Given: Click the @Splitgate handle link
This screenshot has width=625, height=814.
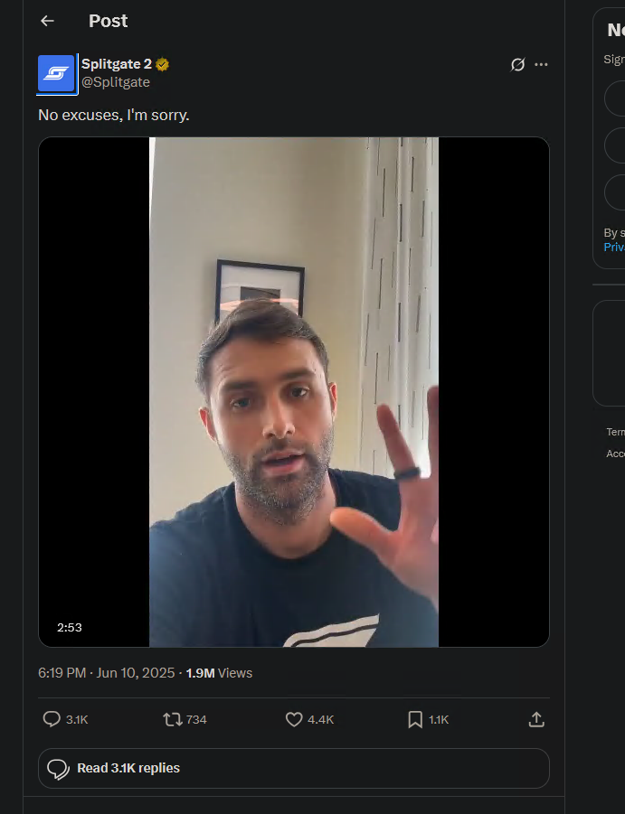Looking at the screenshot, I should coord(116,82).
